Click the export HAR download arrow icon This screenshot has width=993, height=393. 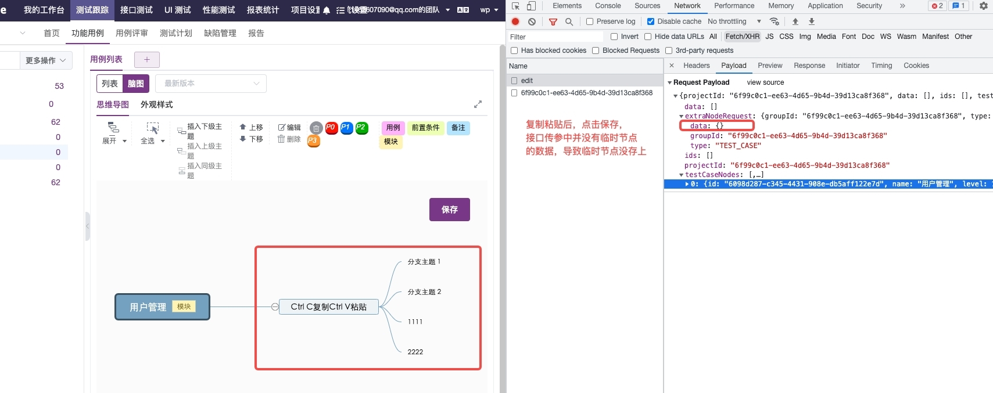[x=812, y=21]
